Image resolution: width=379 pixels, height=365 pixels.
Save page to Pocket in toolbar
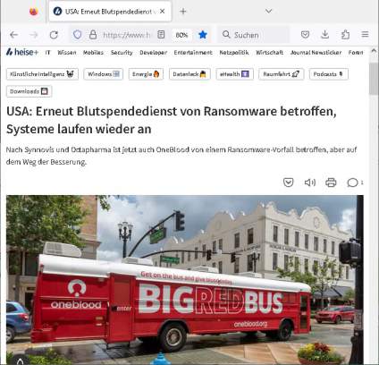pos(305,35)
